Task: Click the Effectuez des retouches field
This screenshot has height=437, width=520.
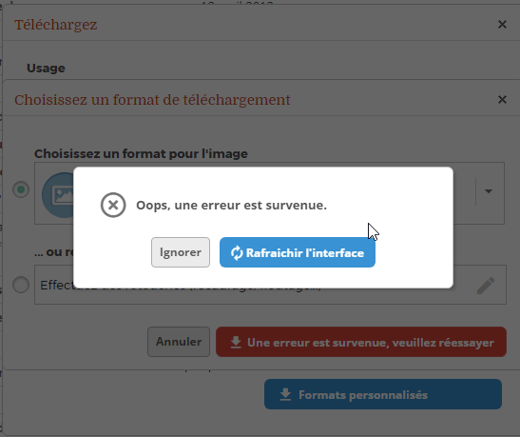Action: point(270,285)
